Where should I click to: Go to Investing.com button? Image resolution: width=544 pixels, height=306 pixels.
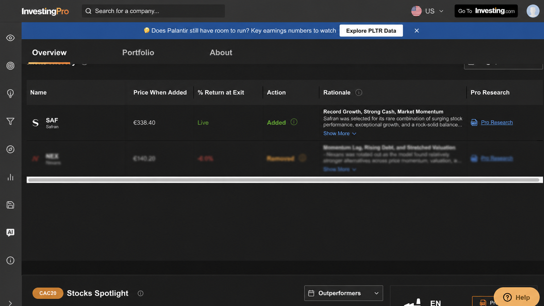point(486,11)
